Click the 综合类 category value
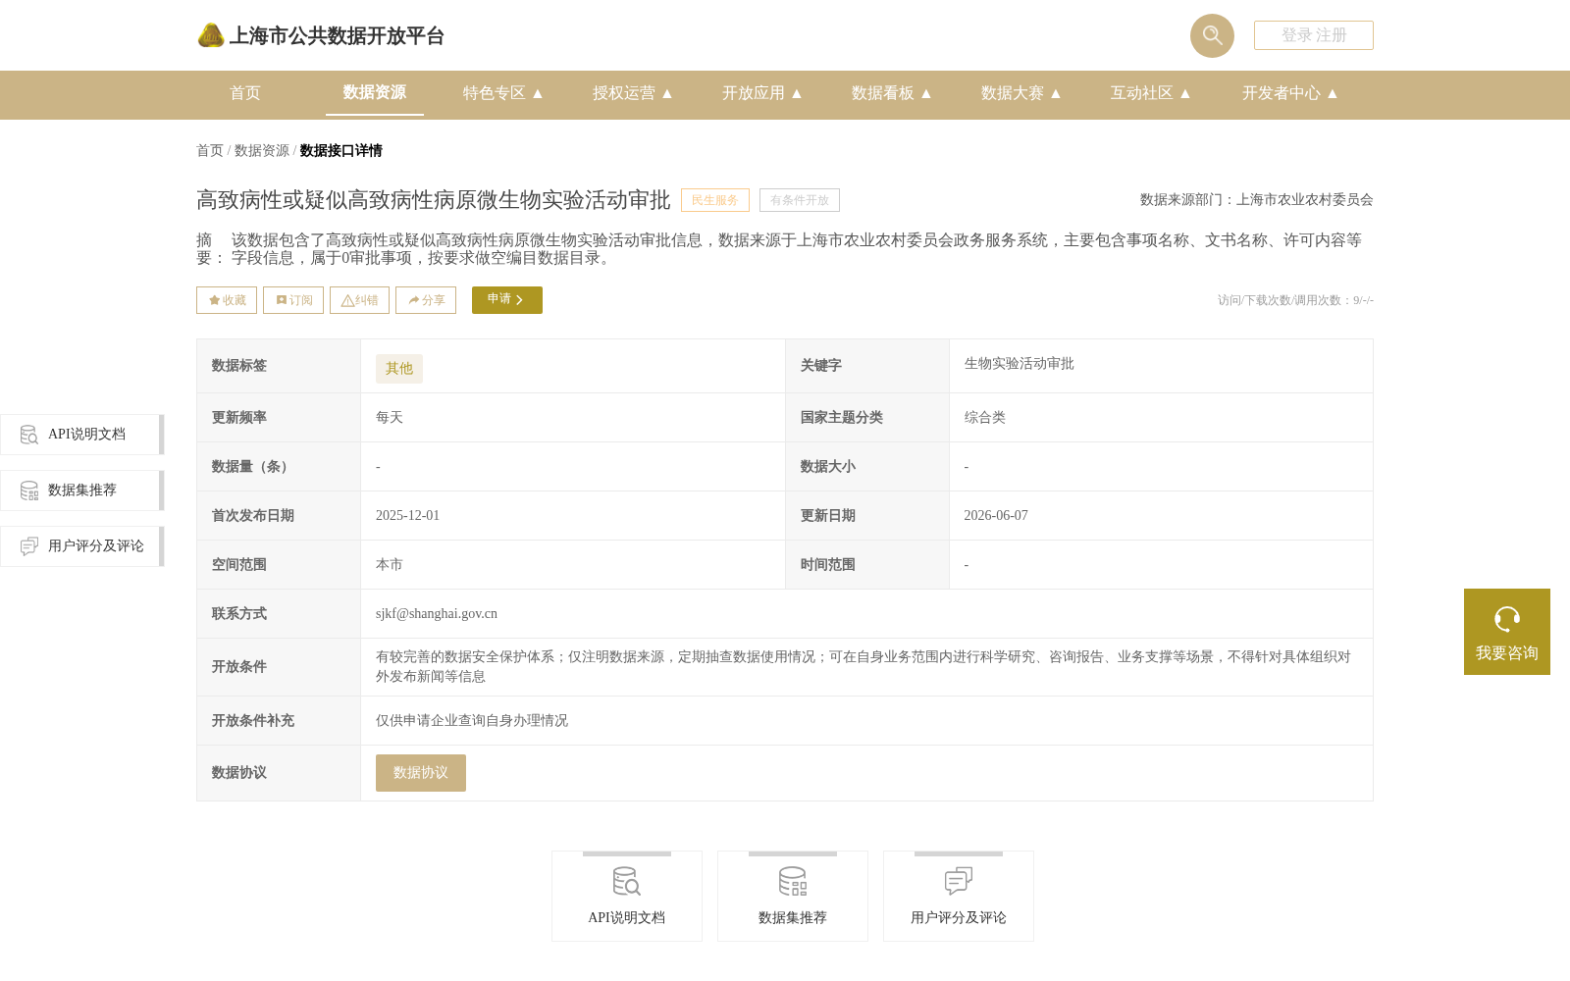The image size is (1570, 981). tap(985, 418)
